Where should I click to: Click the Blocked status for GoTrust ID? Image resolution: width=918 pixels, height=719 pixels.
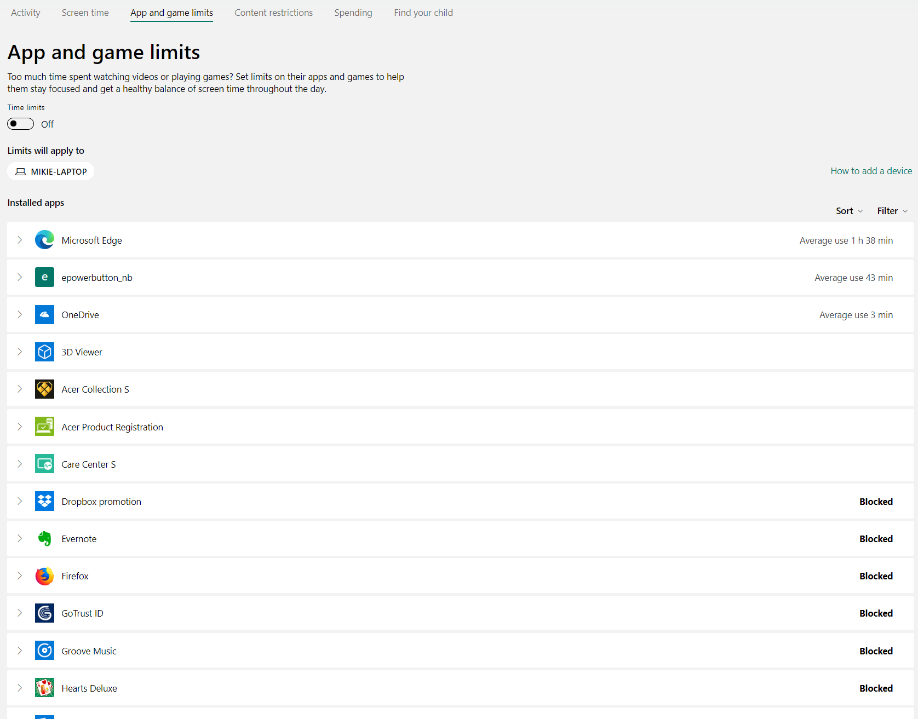click(876, 613)
